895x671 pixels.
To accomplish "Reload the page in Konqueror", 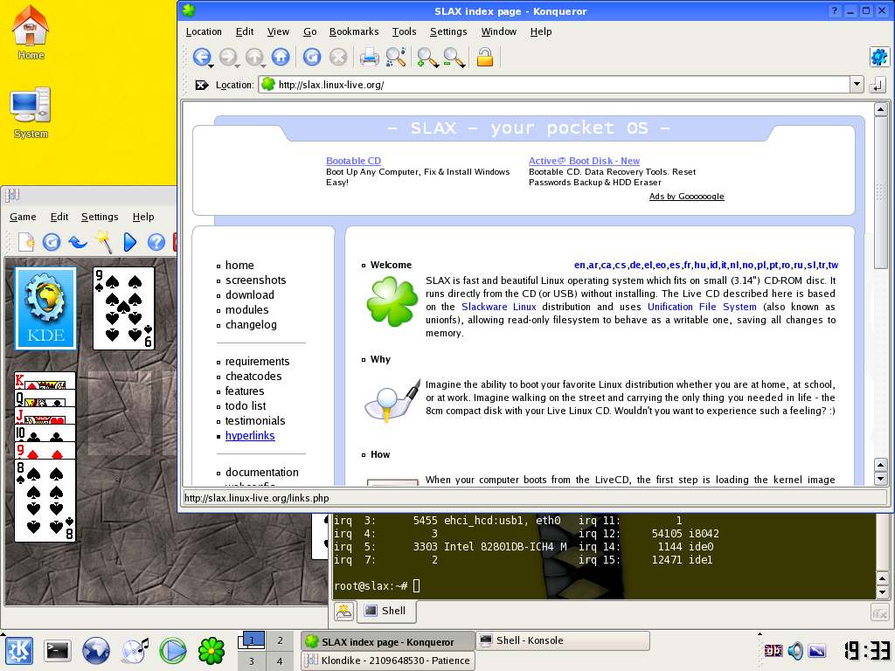I will (x=312, y=57).
